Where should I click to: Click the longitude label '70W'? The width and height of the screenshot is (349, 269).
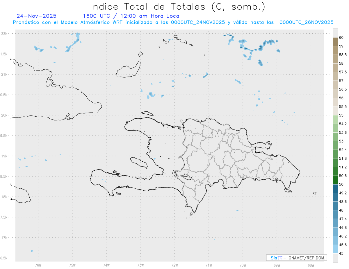click(x=243, y=265)
